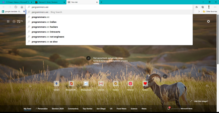Click the Personalize feed link
This screenshot has width=219, height=113.
41,109
